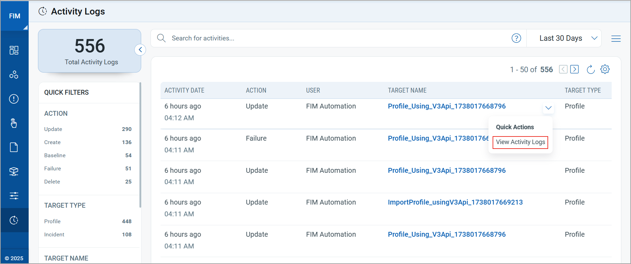Click the 556 Total Activity Logs card
The height and width of the screenshot is (264, 631).
point(89,51)
